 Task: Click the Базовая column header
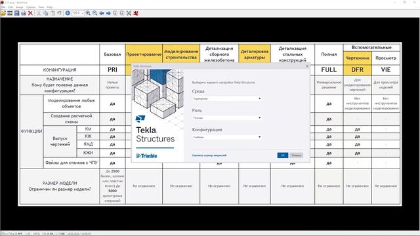click(x=112, y=54)
